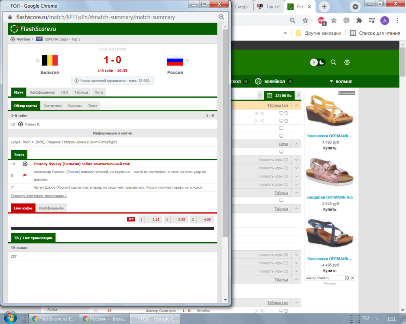Open a new tab with the plus button
The image size is (406, 324).
[324, 7]
